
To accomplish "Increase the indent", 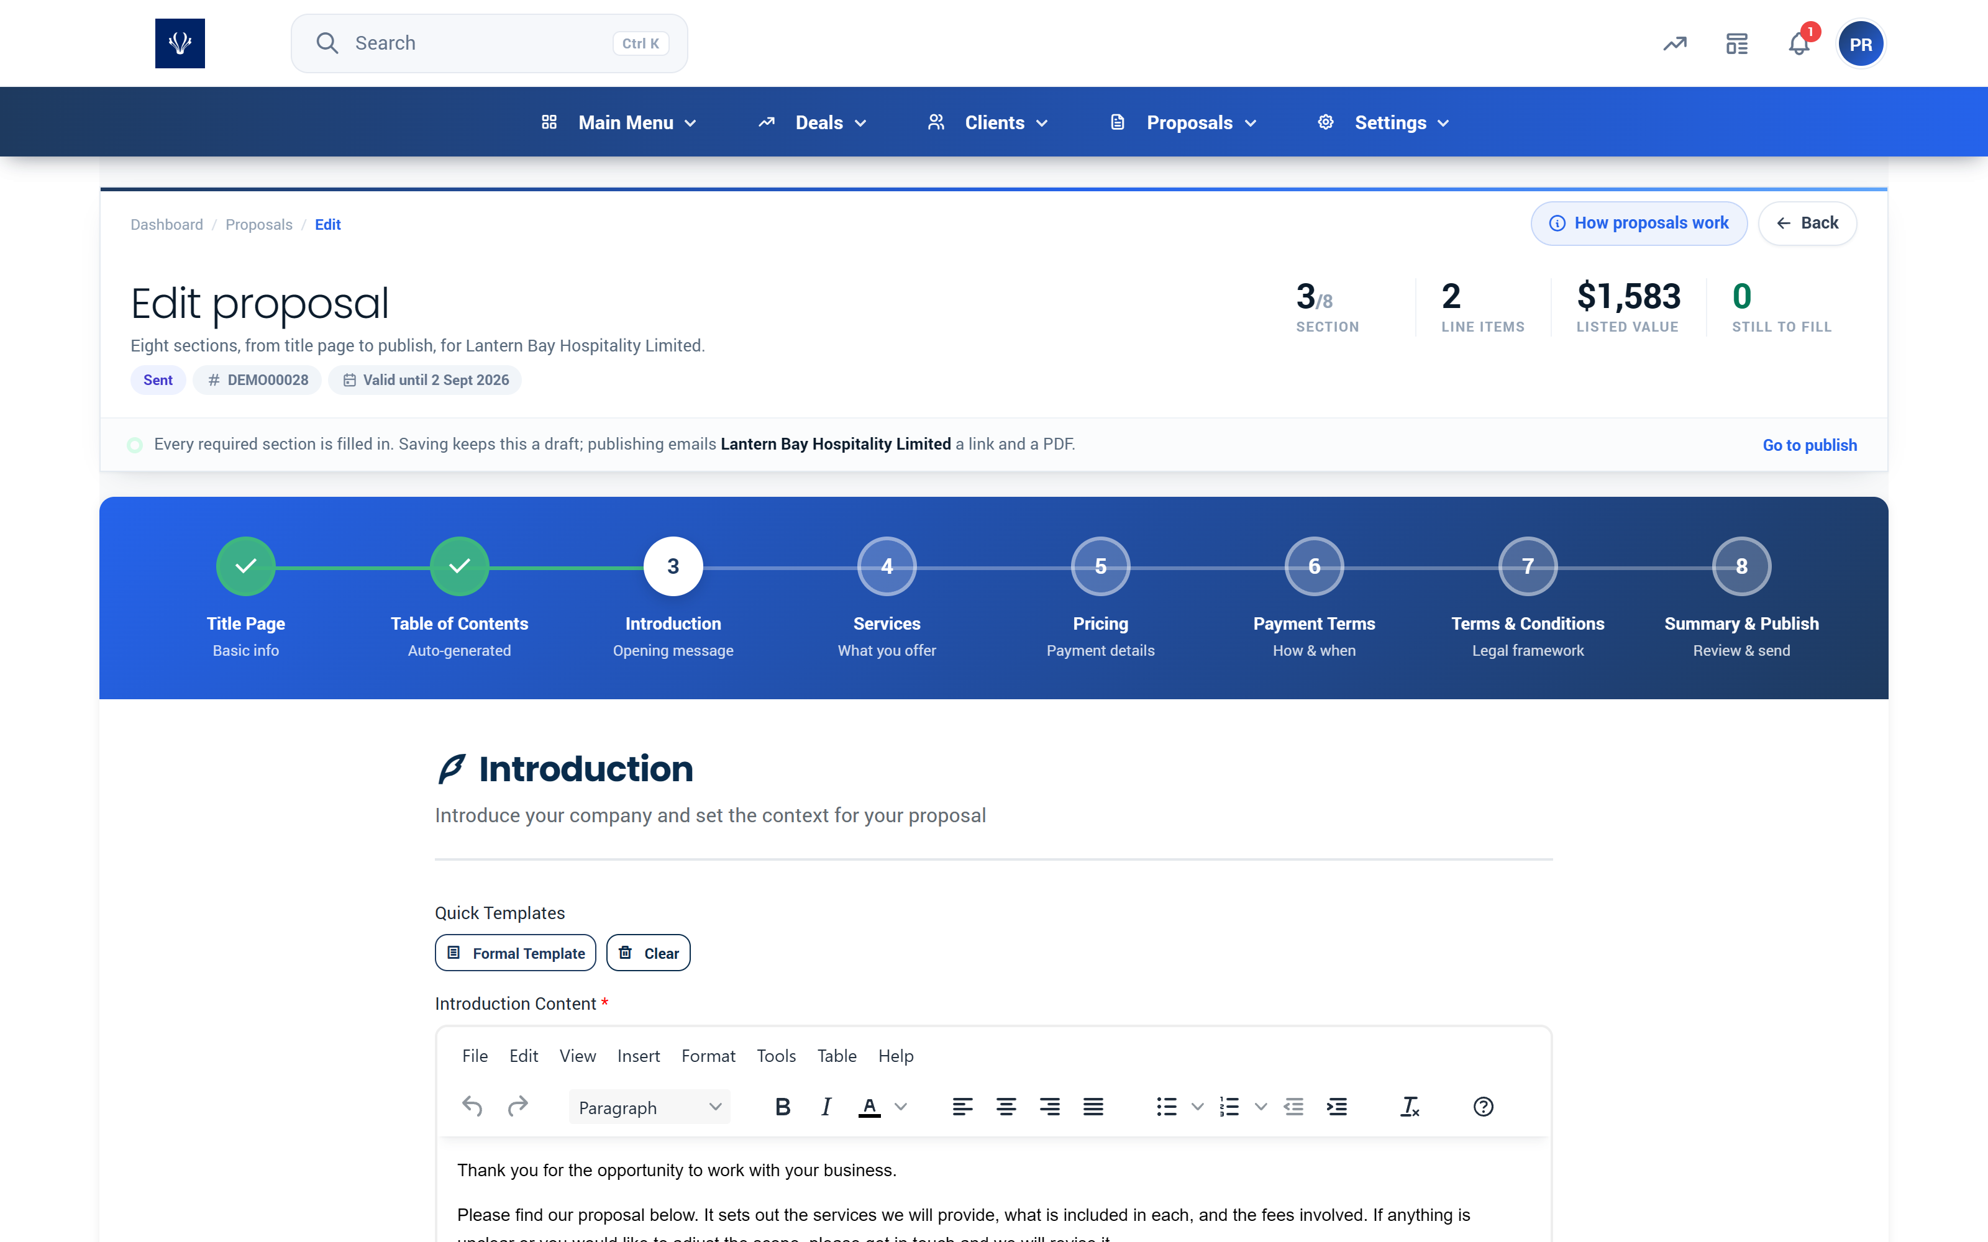I will [1338, 1107].
